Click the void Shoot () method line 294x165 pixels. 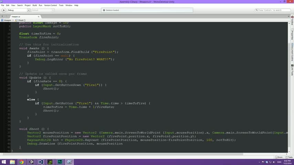(34, 129)
